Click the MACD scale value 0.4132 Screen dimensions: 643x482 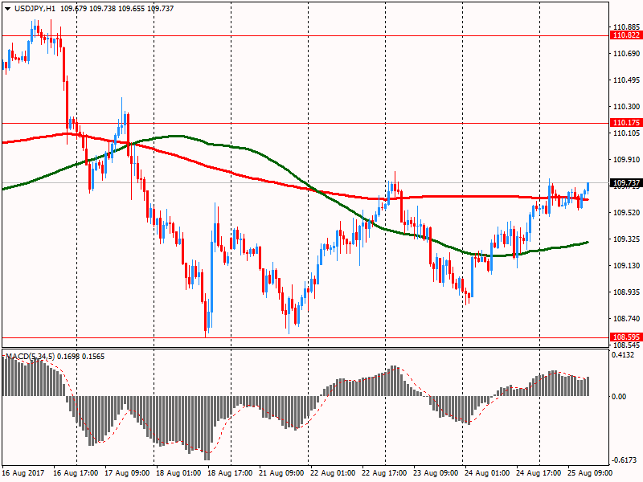point(623,355)
